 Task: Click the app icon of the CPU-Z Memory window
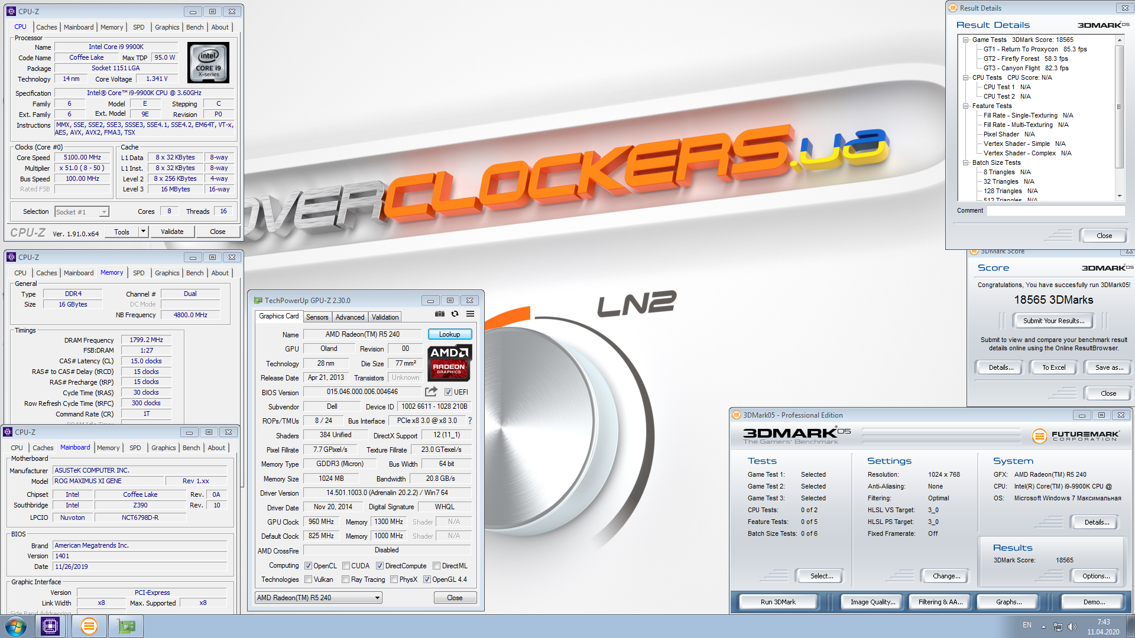point(11,258)
